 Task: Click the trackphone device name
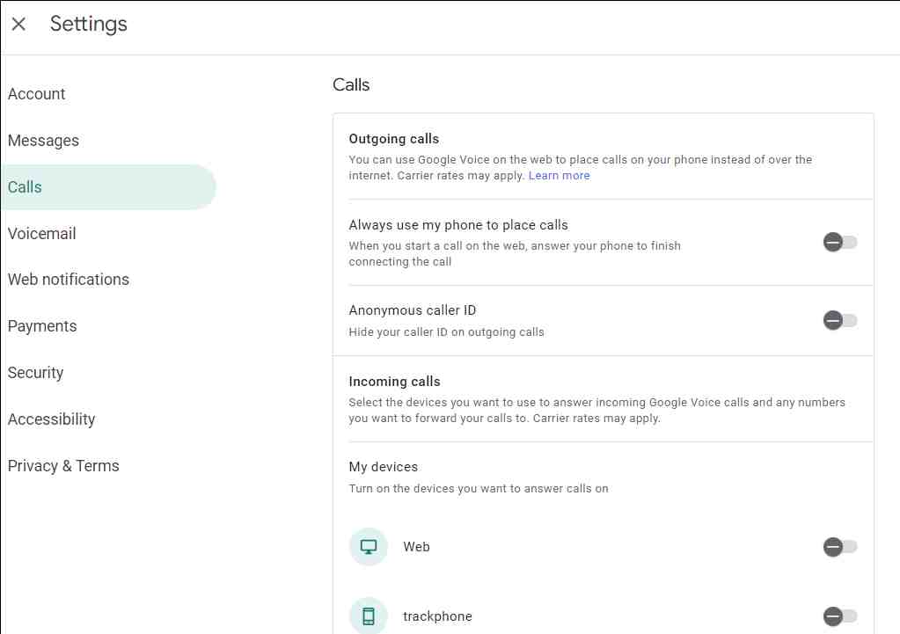point(437,616)
